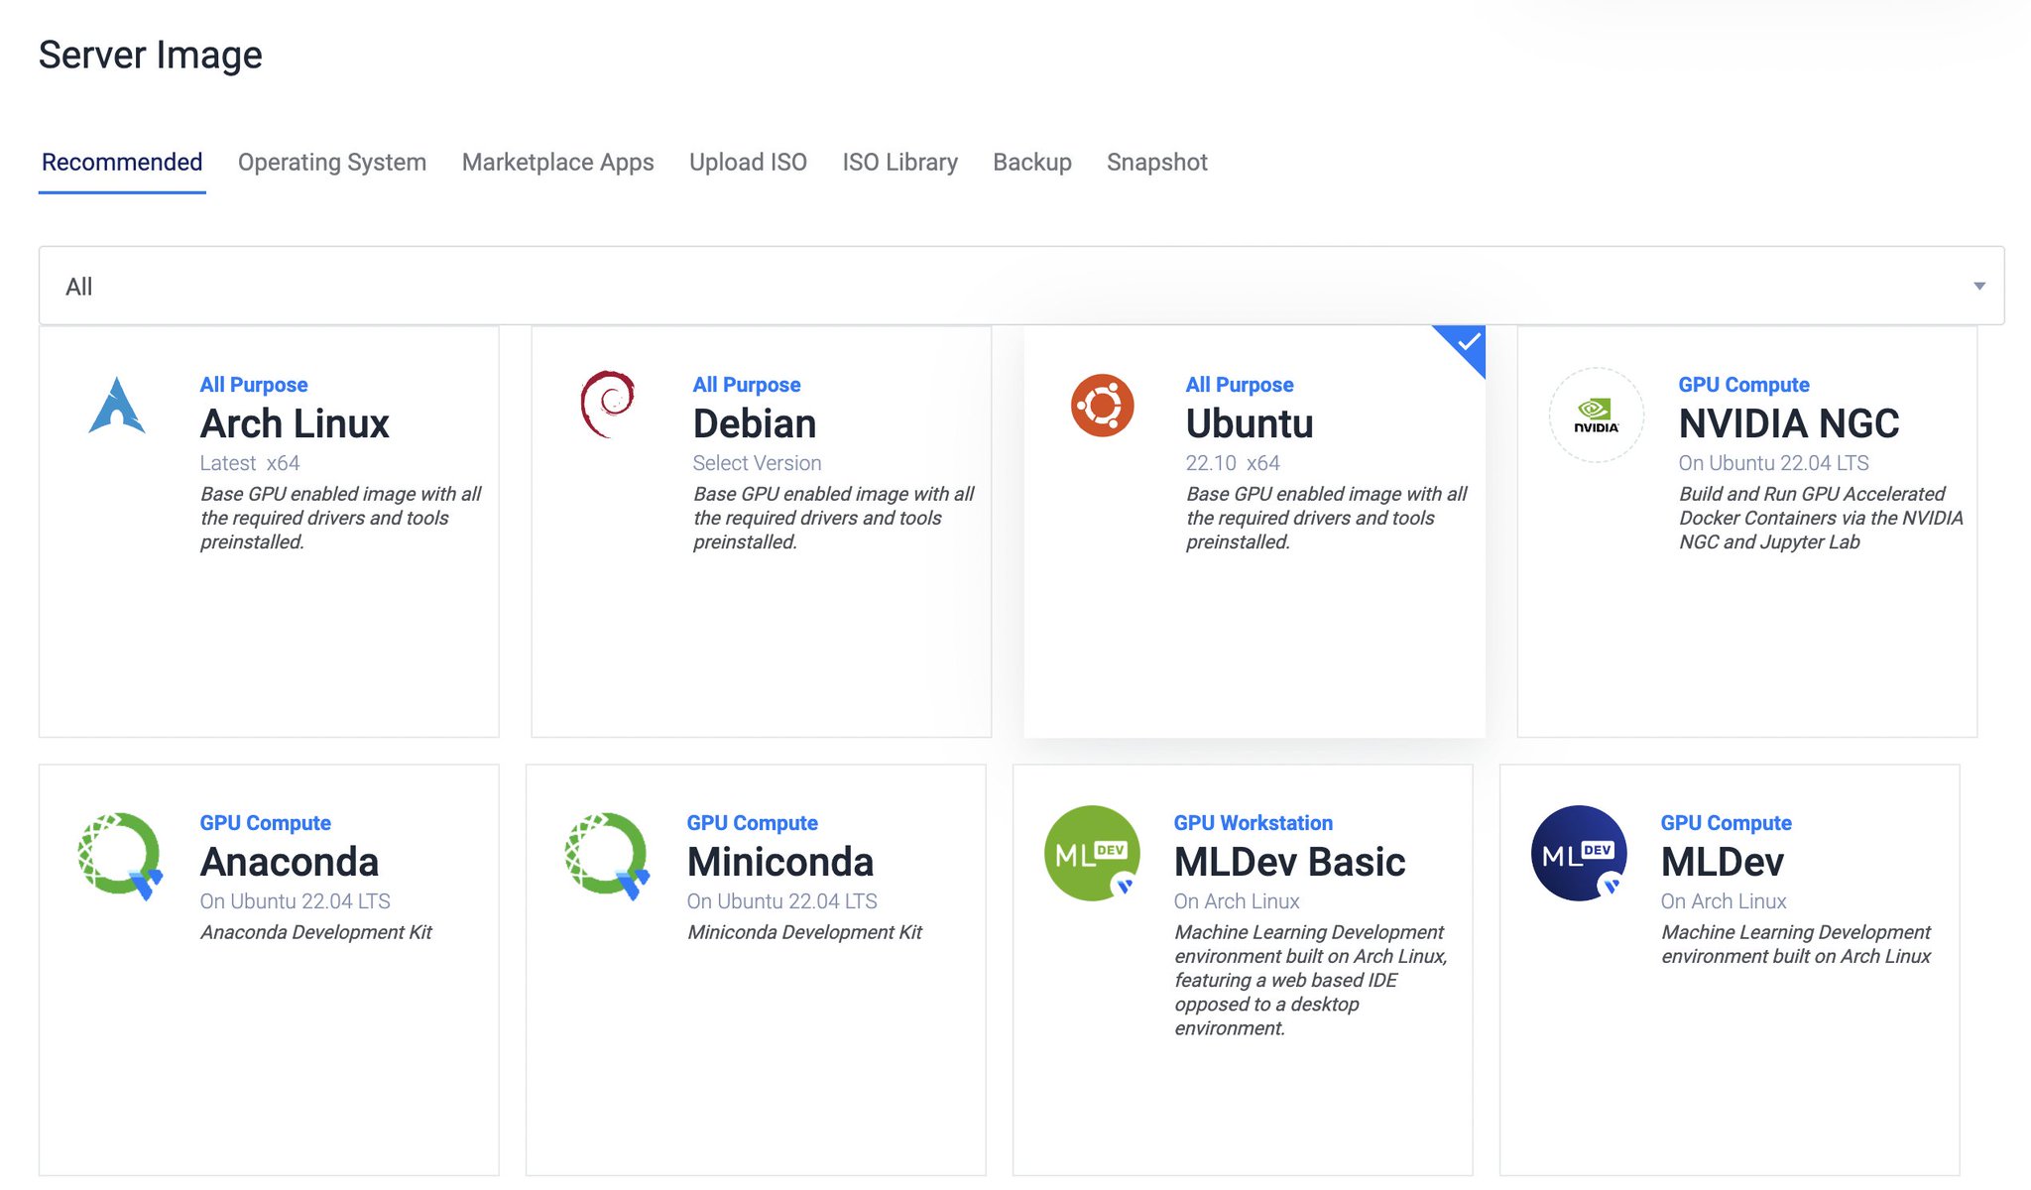
Task: Click the filter dropdown arrow
Action: (1979, 287)
